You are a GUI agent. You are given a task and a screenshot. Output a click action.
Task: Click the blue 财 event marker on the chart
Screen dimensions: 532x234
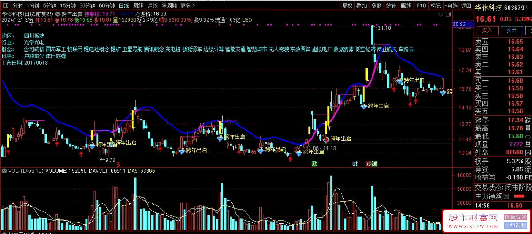coord(355,164)
